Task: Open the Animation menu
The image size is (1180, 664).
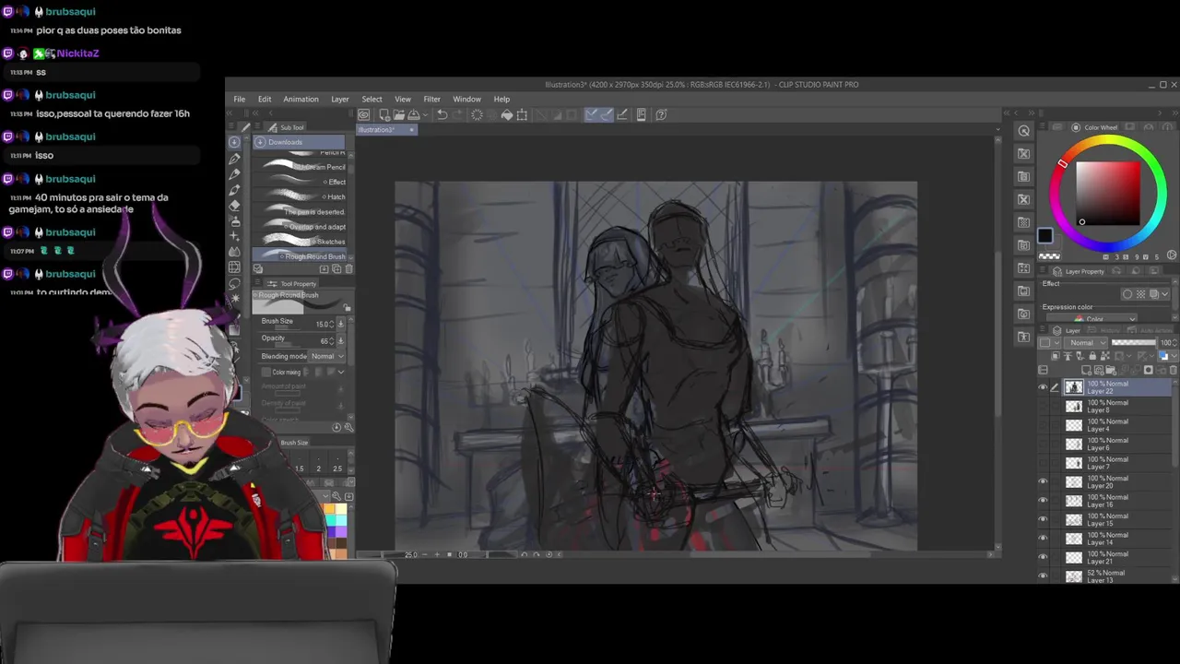Action: 301,99
